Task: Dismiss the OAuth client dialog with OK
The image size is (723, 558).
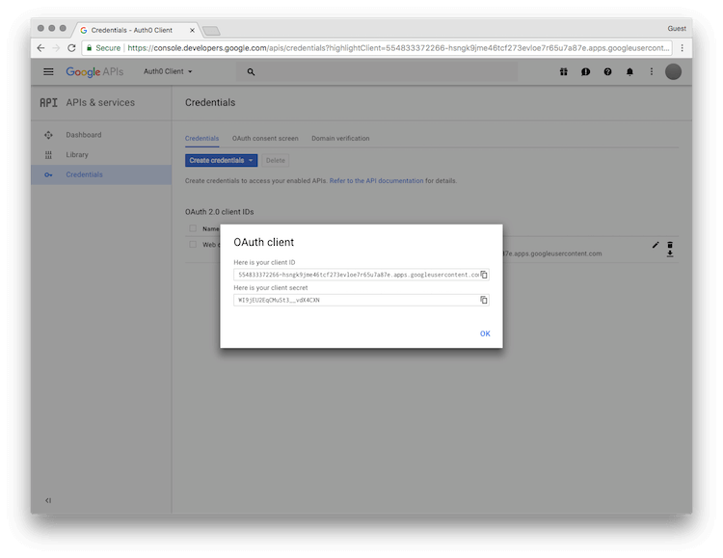Action: (x=485, y=333)
